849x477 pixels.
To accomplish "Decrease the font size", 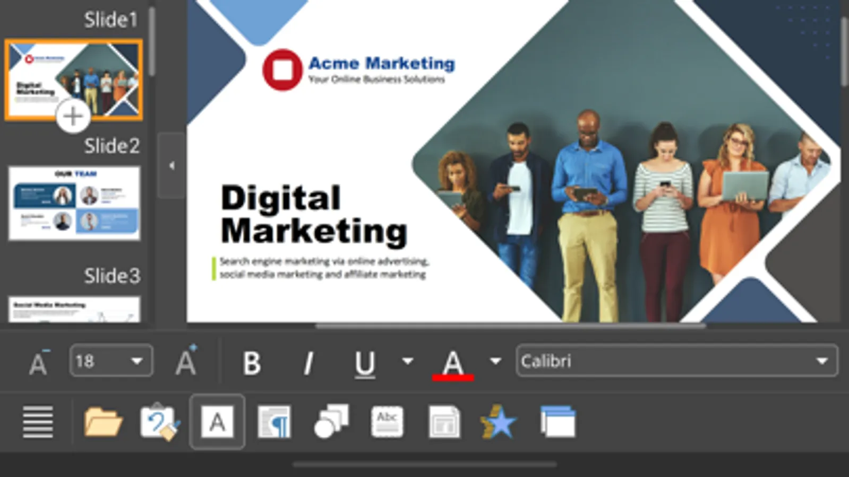I will tap(38, 363).
